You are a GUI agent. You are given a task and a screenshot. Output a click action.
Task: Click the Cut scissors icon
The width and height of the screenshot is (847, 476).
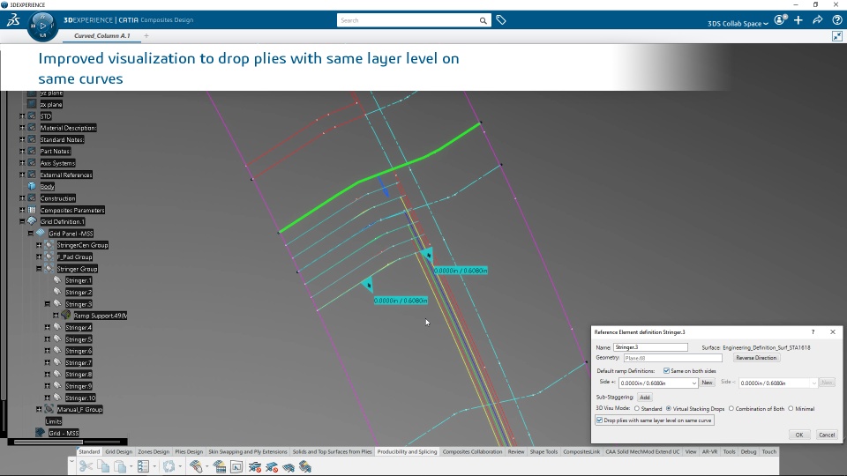(86, 466)
